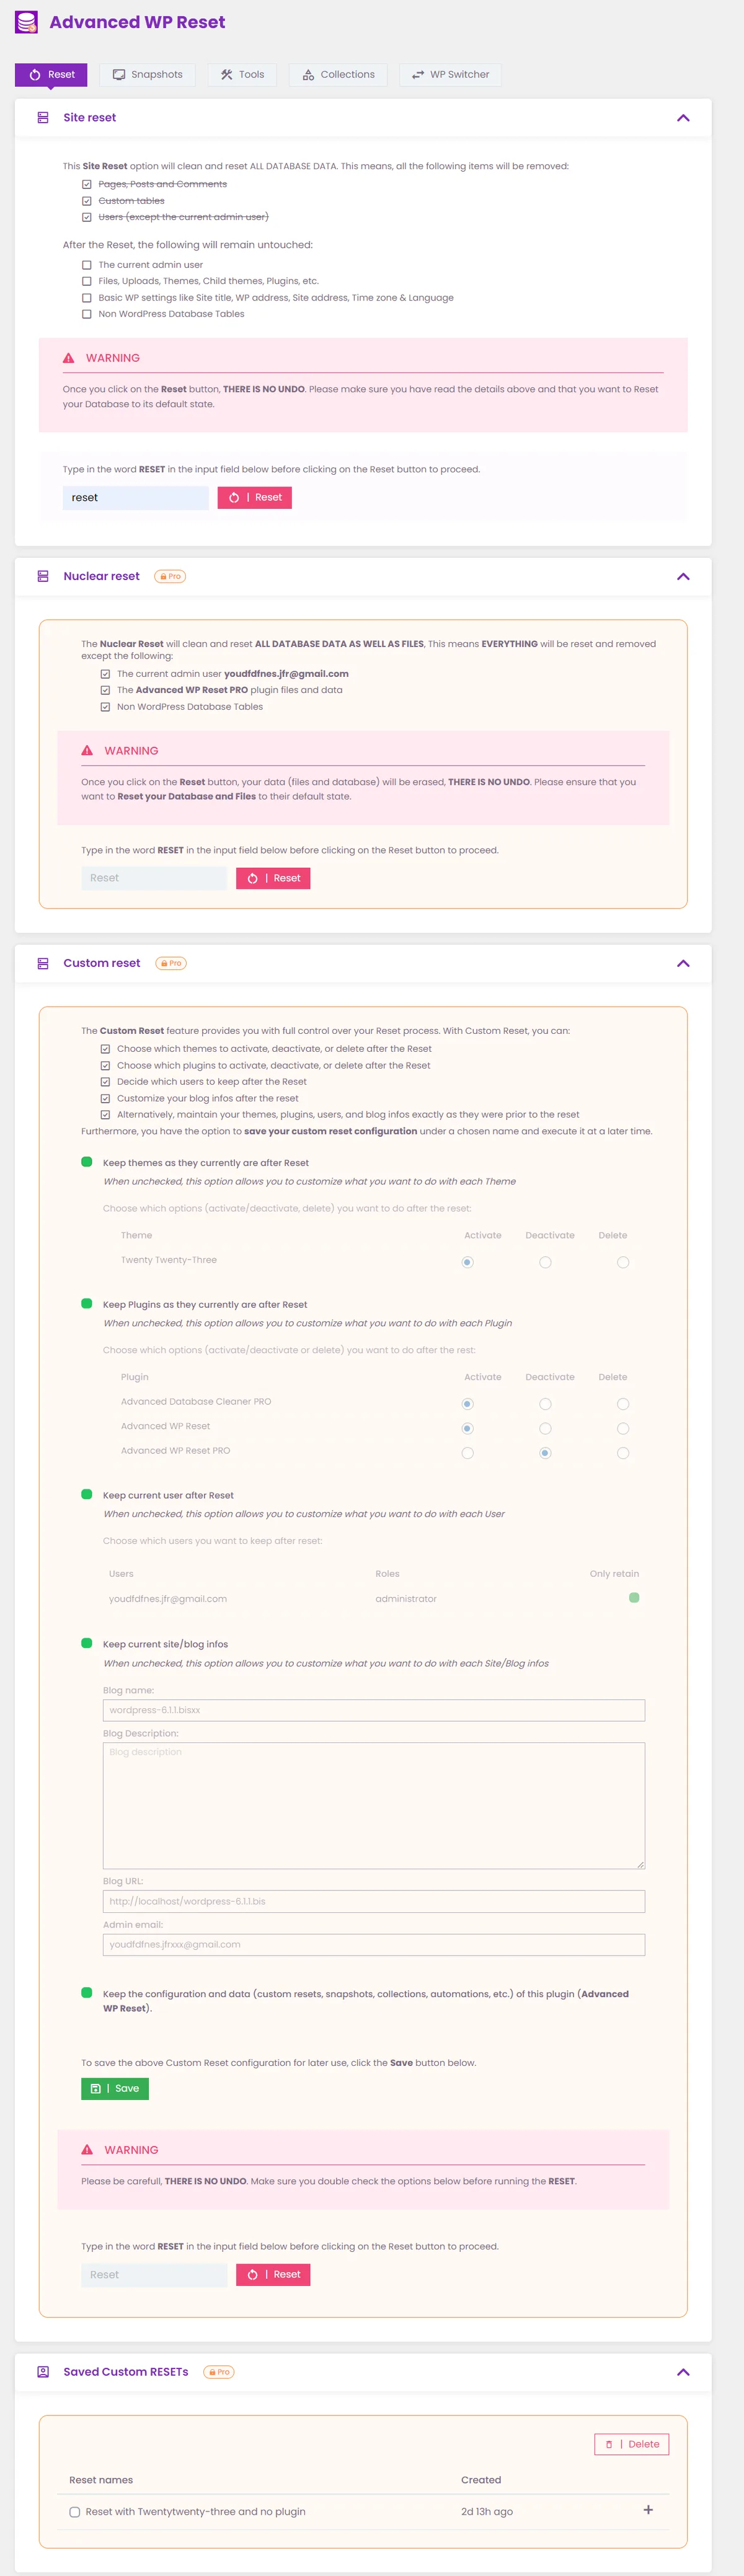Select Deactivate for Twenty Twenty-Three theme
Screen dimensions: 744x2576
545,1263
